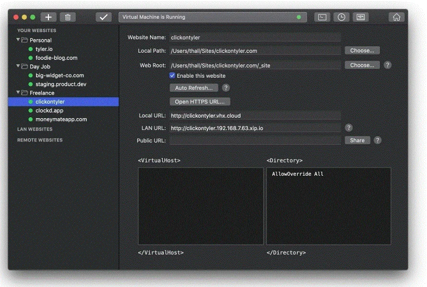Click REMOTE WEBSITES section header
The image size is (427, 287).
40,140
